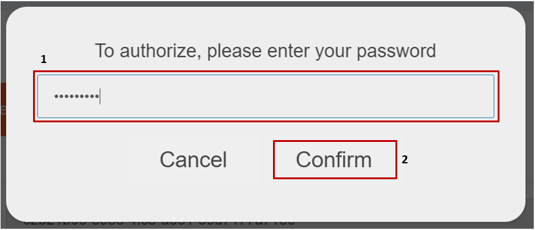Click the word 'password' in the prompt
535x230 pixels.
tap(397, 51)
